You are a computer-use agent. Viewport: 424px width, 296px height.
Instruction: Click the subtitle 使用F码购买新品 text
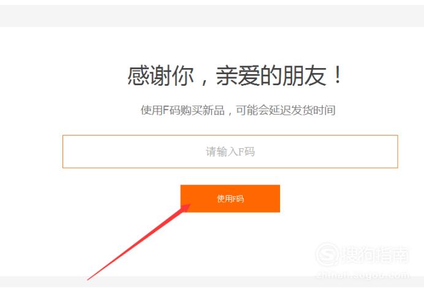click(x=183, y=110)
